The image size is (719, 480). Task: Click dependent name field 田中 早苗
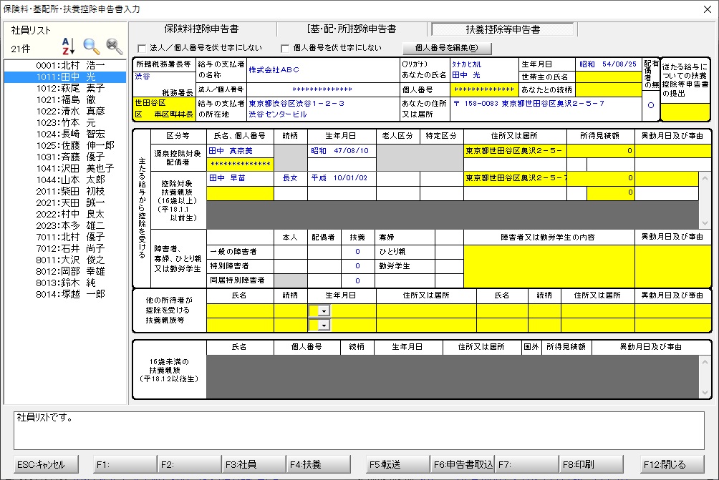click(x=241, y=178)
